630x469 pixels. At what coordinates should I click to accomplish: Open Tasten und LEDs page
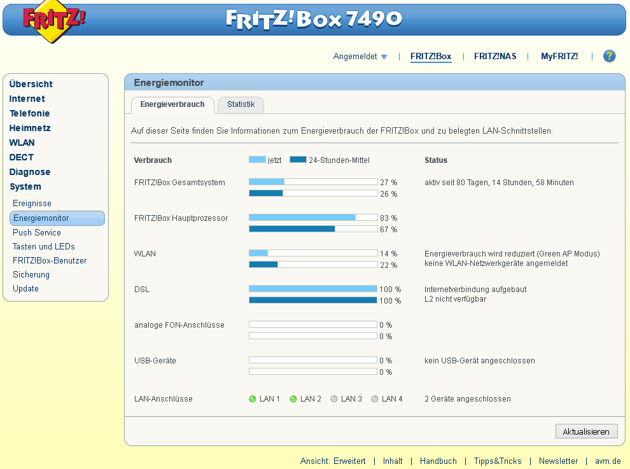pyautogui.click(x=44, y=247)
